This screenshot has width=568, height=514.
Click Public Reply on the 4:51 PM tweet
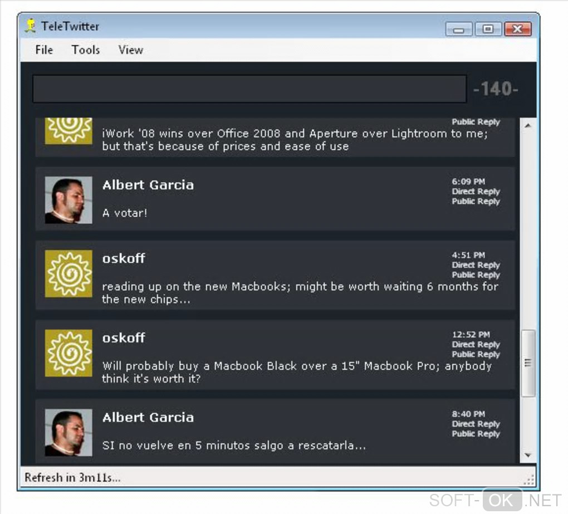[x=476, y=275]
